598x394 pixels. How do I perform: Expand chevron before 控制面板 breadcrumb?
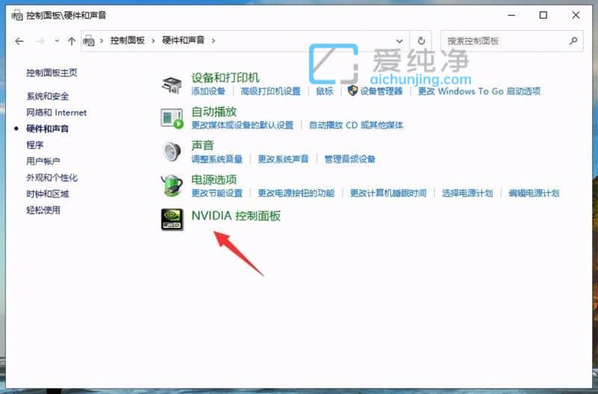pos(102,40)
